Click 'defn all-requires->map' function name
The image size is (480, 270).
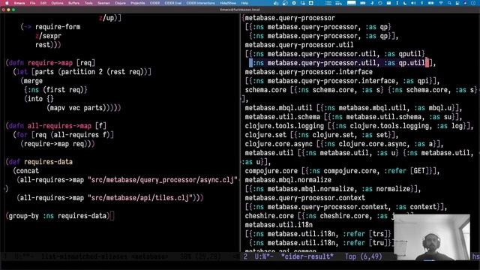[59, 126]
